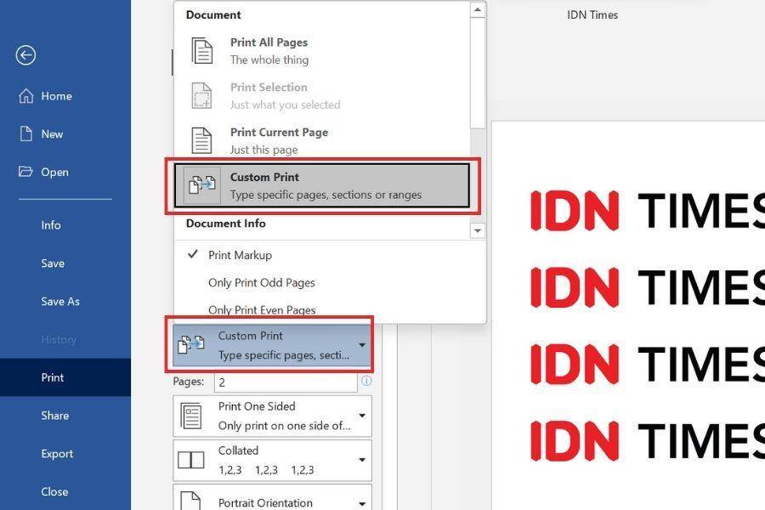Click the info icon beside Pages field
Image resolution: width=765 pixels, height=510 pixels.
366,381
